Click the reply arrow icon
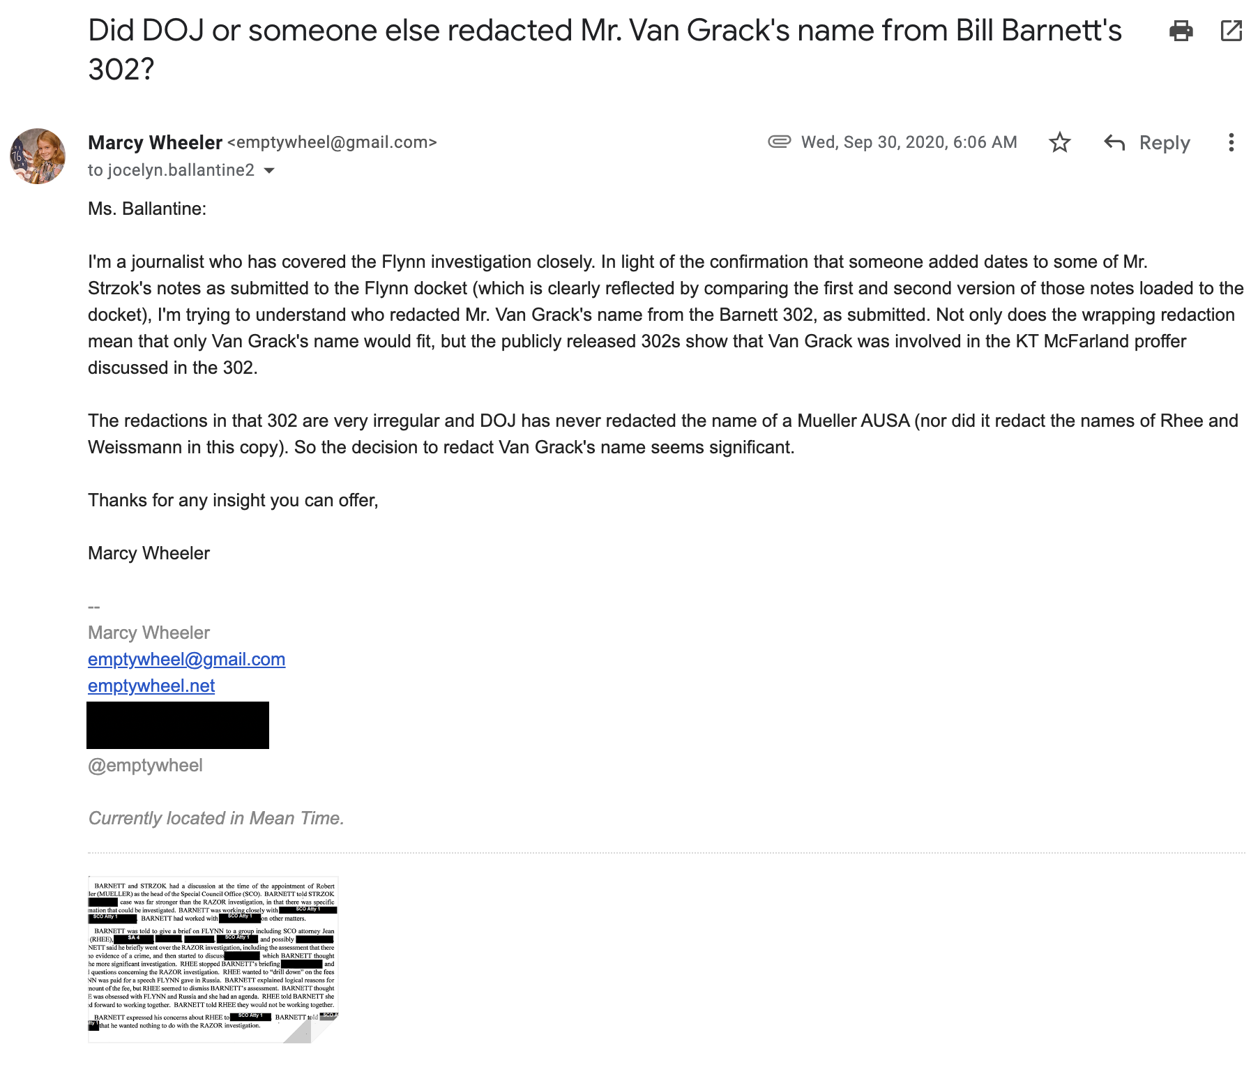1251x1074 pixels. click(x=1114, y=142)
